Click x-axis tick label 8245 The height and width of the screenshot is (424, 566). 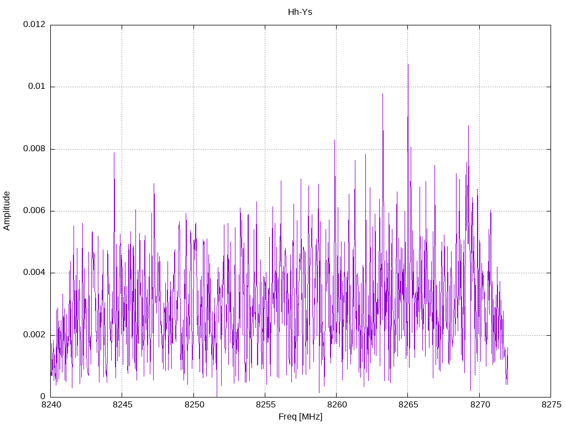pyautogui.click(x=123, y=405)
